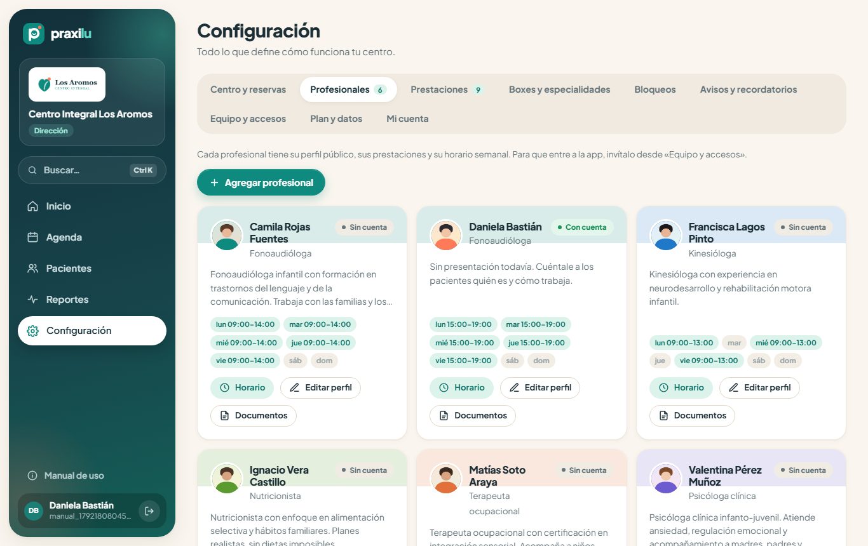Image resolution: width=868 pixels, height=546 pixels.
Task: Click the Profesionales tab labeled 6
Action: 348,90
